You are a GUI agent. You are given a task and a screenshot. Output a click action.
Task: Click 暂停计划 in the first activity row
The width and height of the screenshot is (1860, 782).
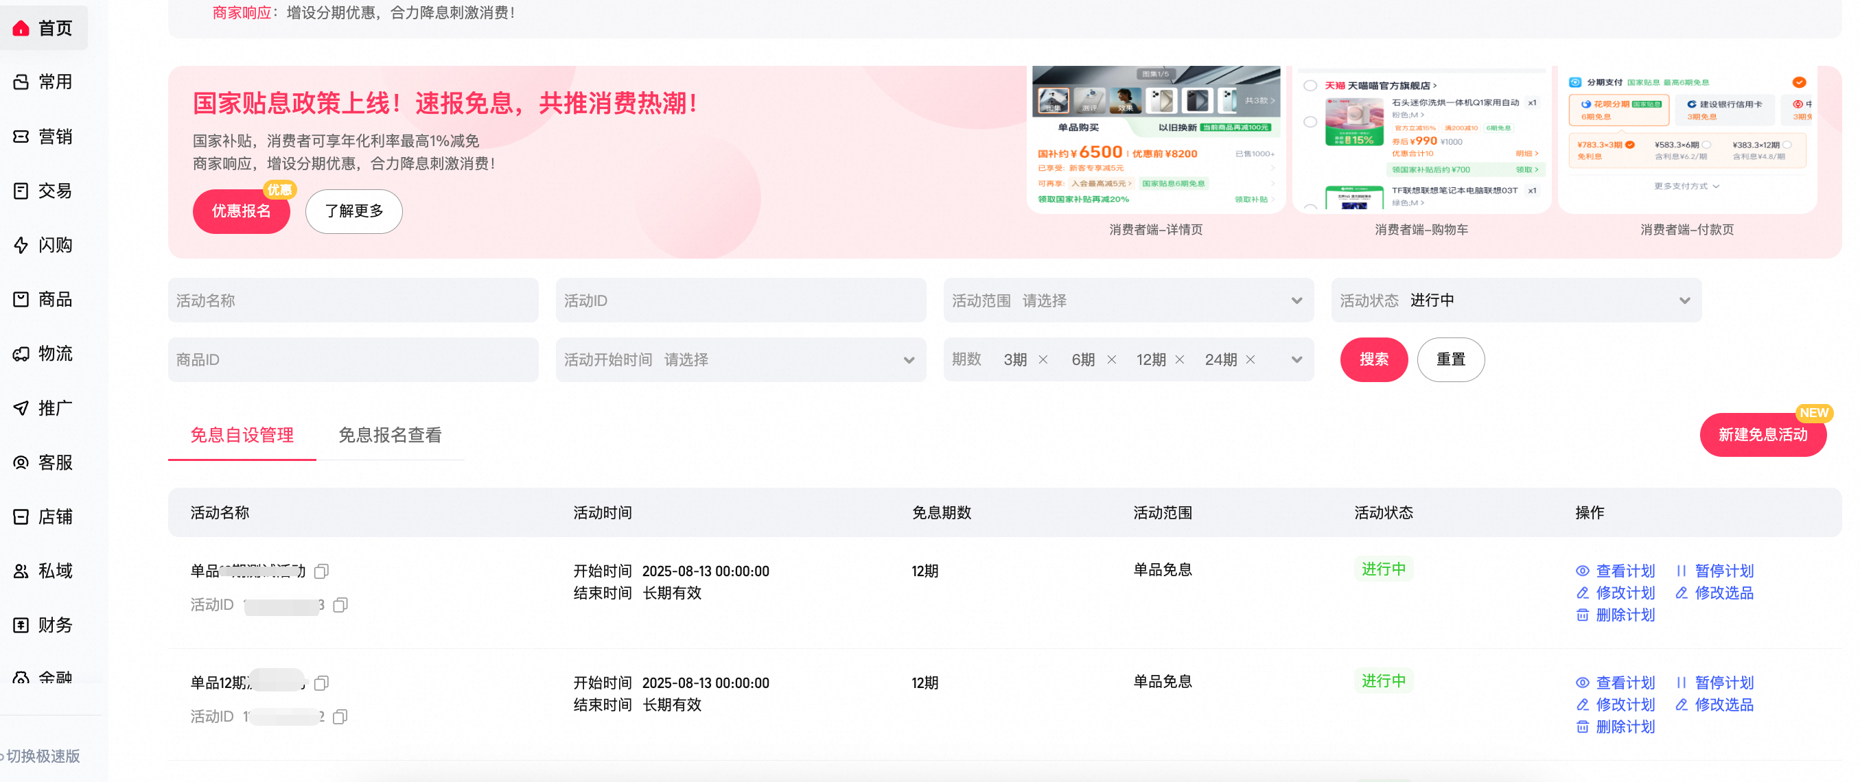[x=1714, y=571]
